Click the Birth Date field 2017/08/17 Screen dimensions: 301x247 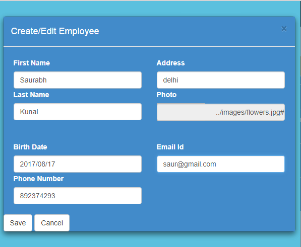(x=78, y=164)
